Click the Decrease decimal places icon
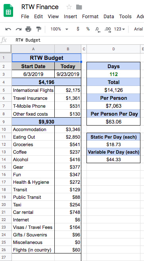Viewport: 144px width, 261px height. (98, 29)
